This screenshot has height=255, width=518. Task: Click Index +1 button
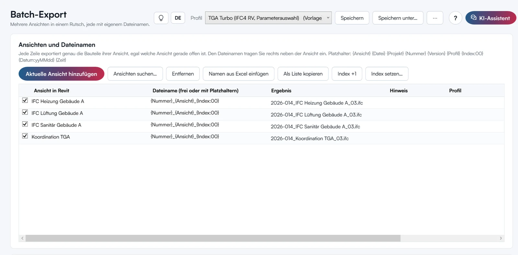pos(347,74)
